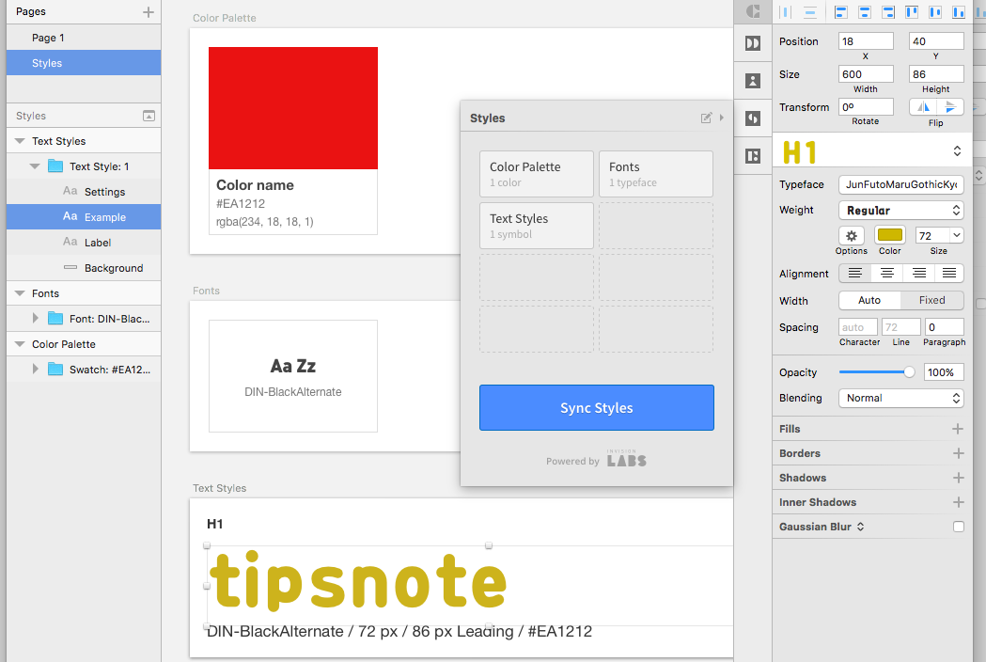Image resolution: width=986 pixels, height=662 pixels.
Task: Open the Craft Duplicate tool (double-D icon)
Action: point(753,43)
